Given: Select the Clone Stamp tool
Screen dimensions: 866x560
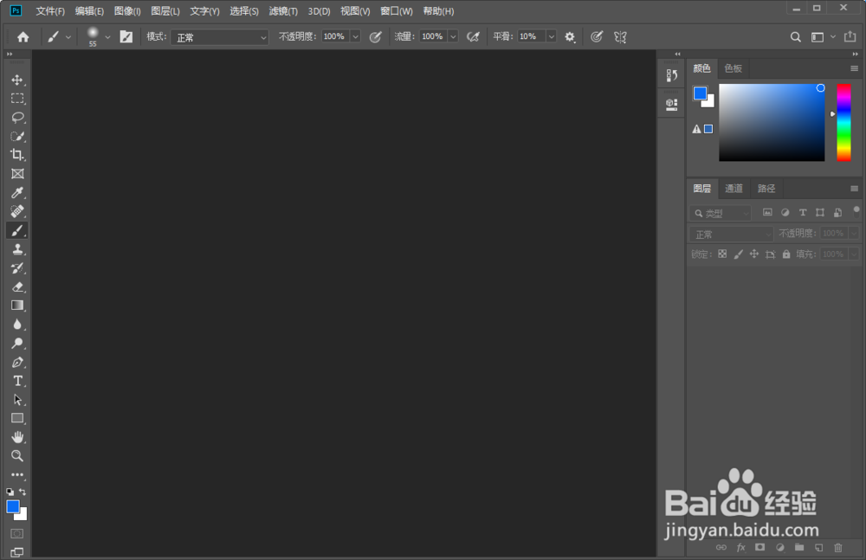Looking at the screenshot, I should [x=17, y=249].
